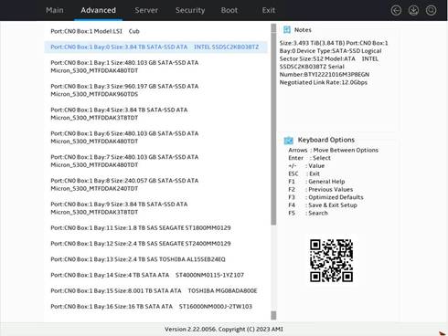Viewport: 448px width, 336px height.
Task: Click the back arrow icon in header
Action: point(396,11)
